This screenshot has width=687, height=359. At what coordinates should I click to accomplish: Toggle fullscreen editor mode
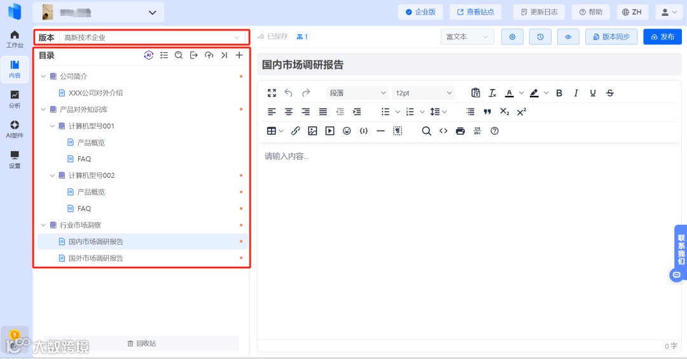click(272, 93)
